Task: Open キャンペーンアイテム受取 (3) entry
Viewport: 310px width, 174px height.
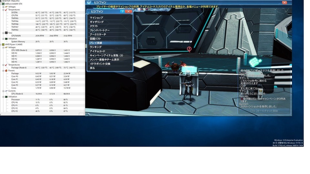Action: pos(110,55)
